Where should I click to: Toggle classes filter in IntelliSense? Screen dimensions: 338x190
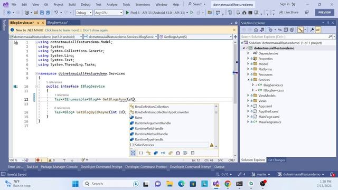(148, 153)
